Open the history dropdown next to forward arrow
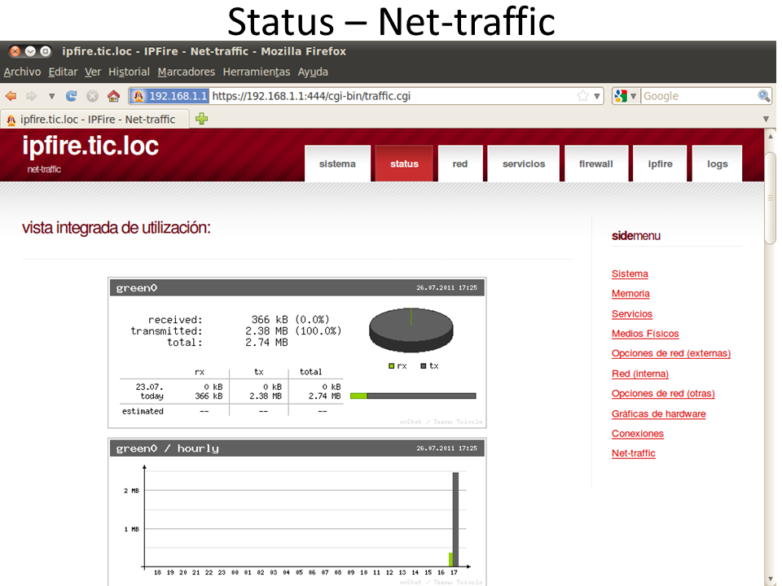The height and width of the screenshot is (586, 782). (x=51, y=96)
